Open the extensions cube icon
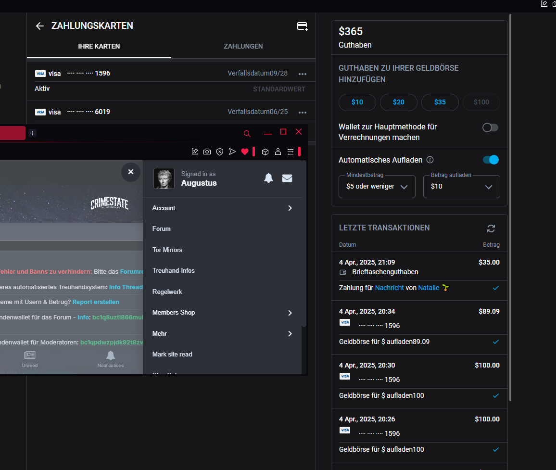 tap(265, 152)
